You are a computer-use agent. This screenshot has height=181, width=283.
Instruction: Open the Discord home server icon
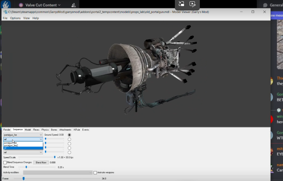5,4
